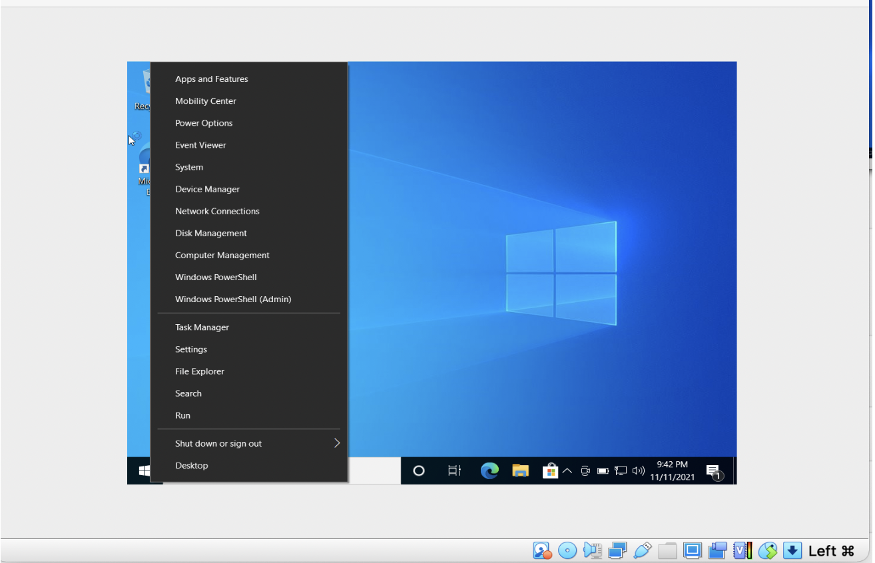The width and height of the screenshot is (875, 563).
Task: Select Windows PowerShell (Admin) from the menu
Action: (x=233, y=299)
